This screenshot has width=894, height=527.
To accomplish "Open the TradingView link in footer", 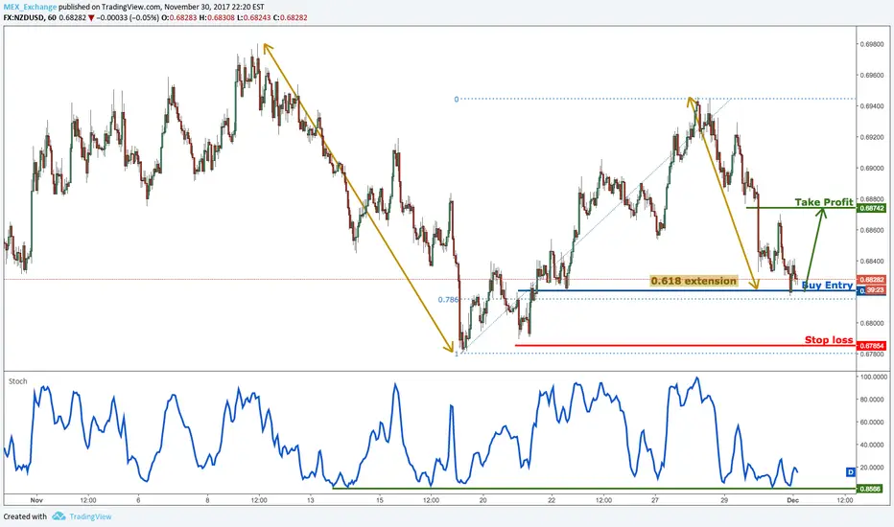I will [90, 516].
